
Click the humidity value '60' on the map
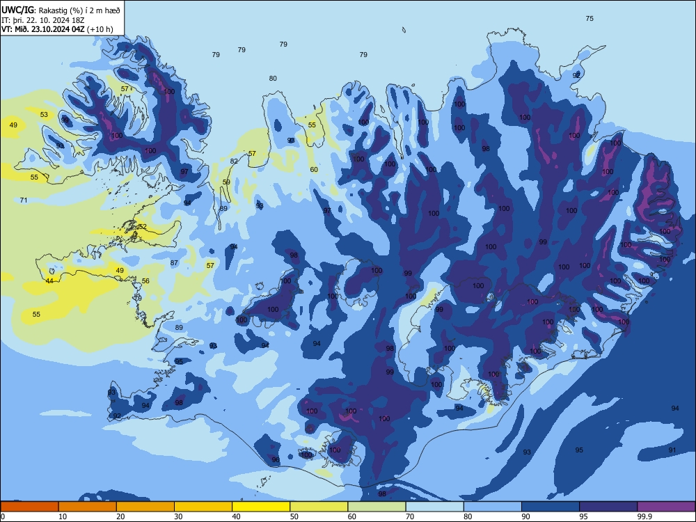(x=314, y=170)
